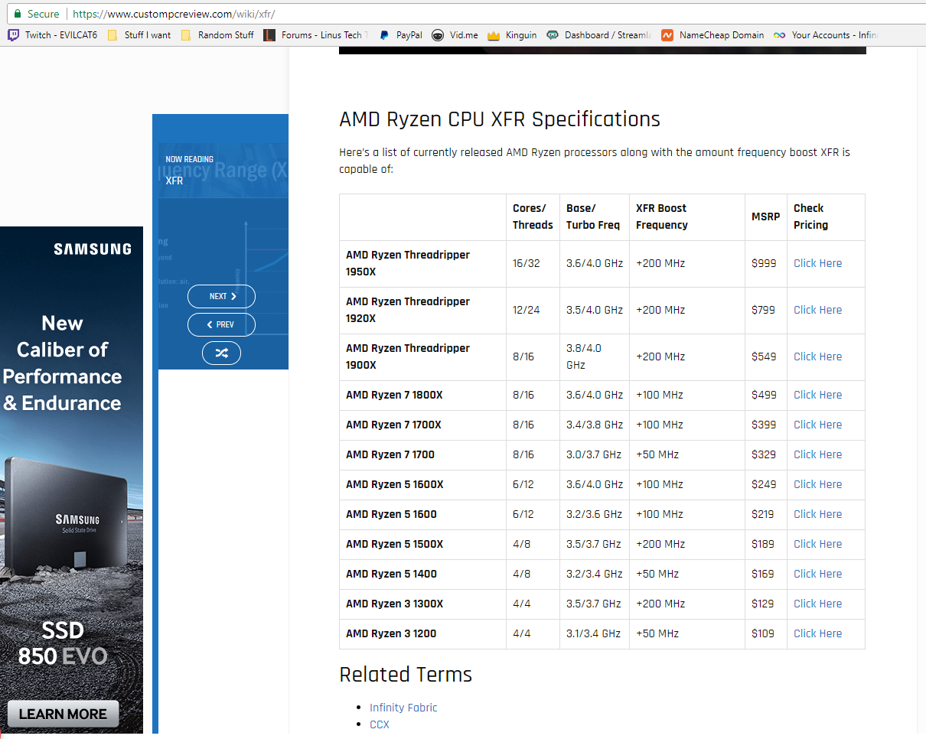Screen dimensions: 926x739
Task: Check pricing for Ryzen 5 1600
Action: (817, 514)
